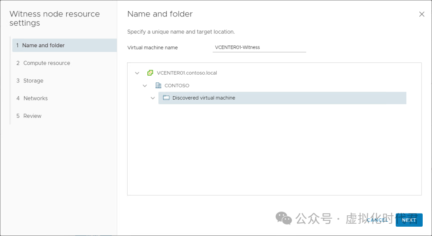The image size is (432, 236).
Task: Switch to step 4 Networks
Action: pyautogui.click(x=35, y=98)
